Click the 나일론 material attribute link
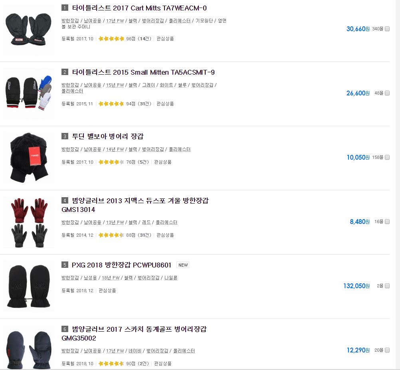This screenshot has height=370, width=400. coord(171,278)
